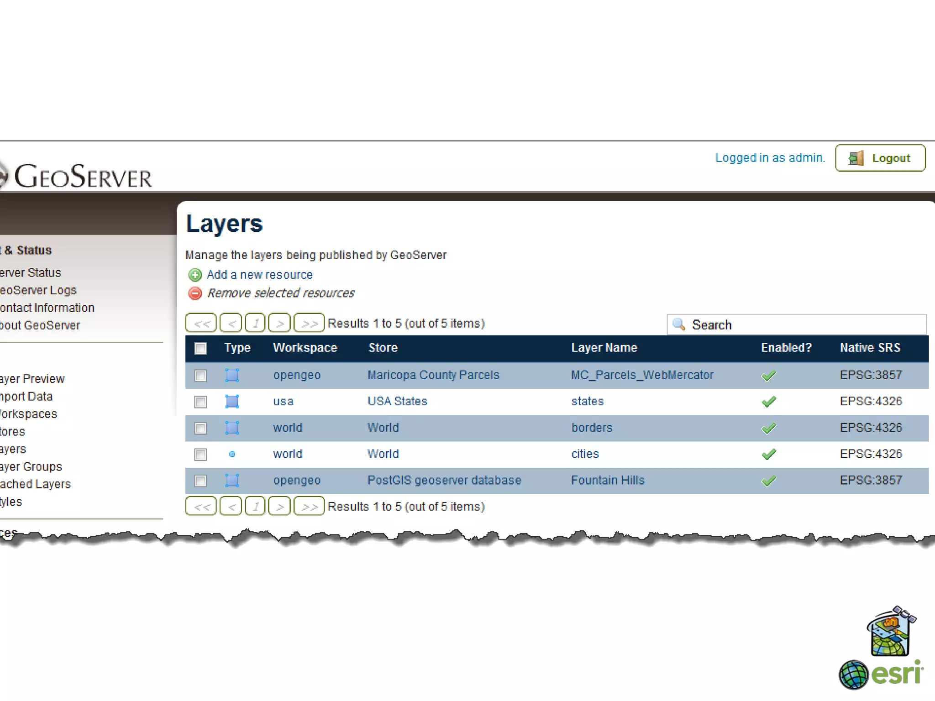Click the Logout button

(x=880, y=158)
